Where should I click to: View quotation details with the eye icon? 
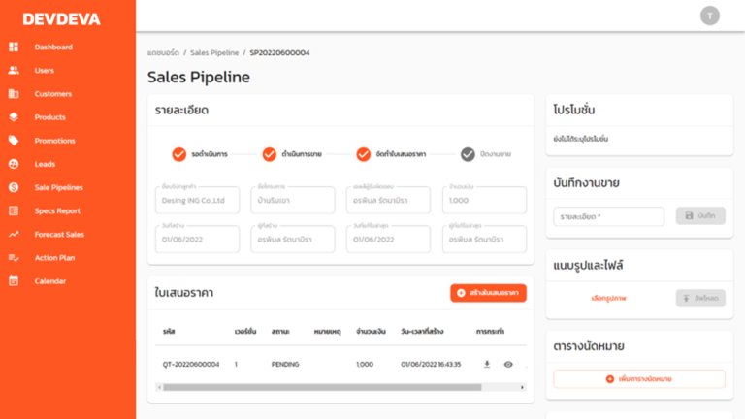508,365
